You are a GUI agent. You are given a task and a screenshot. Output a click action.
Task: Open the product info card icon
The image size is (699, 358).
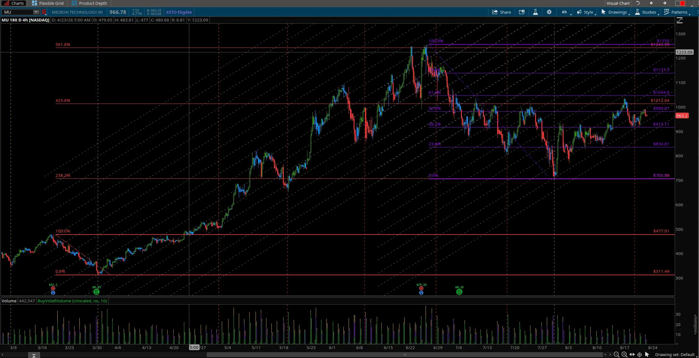pyautogui.click(x=521, y=12)
